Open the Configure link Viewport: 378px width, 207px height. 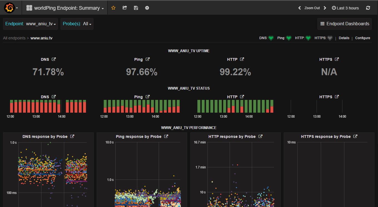coord(363,38)
